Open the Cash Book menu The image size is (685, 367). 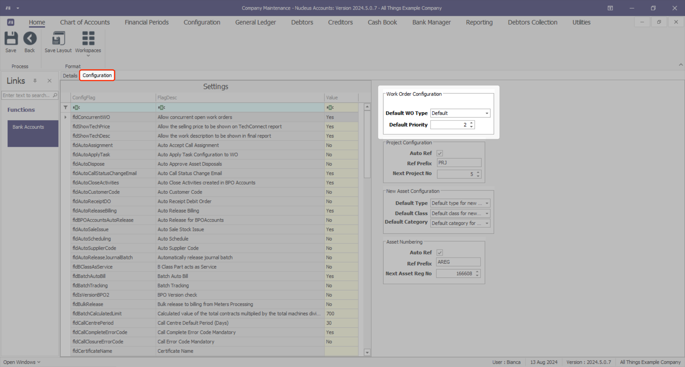click(382, 22)
